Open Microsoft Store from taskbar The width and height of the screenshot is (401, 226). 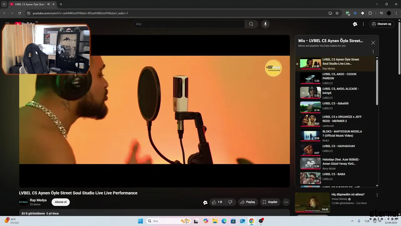tap(233, 221)
